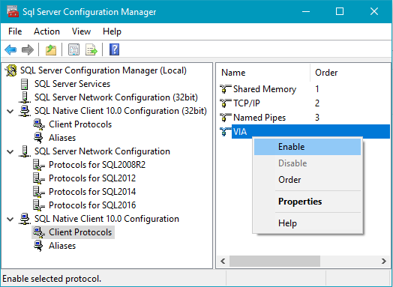Screen dimensions: 393x287
Task: Click the TCP/IP protocol icon
Action: (x=225, y=103)
